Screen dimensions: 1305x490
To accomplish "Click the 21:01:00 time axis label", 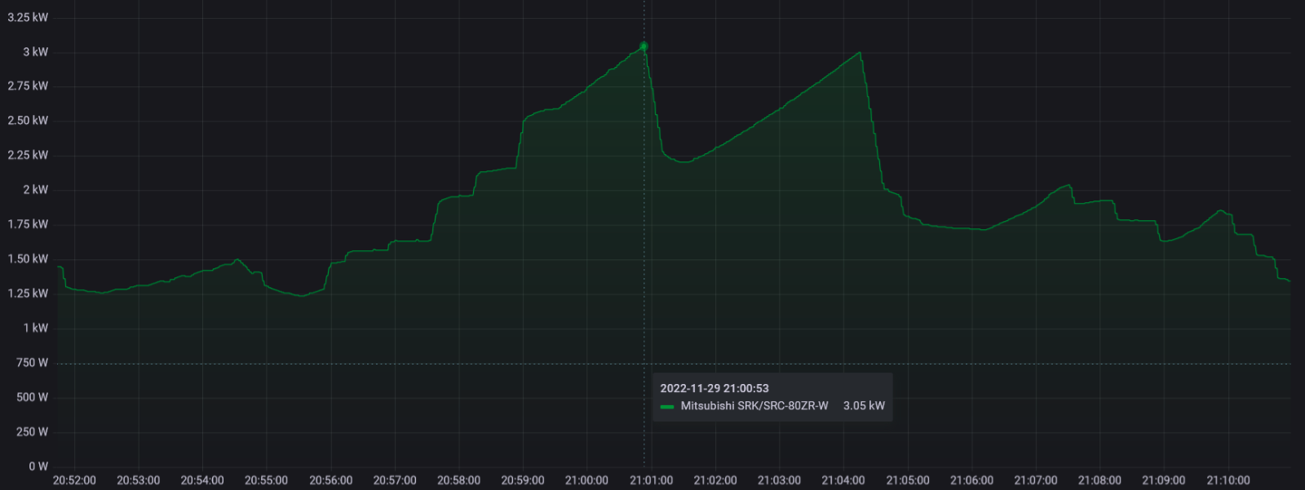I will (x=651, y=480).
